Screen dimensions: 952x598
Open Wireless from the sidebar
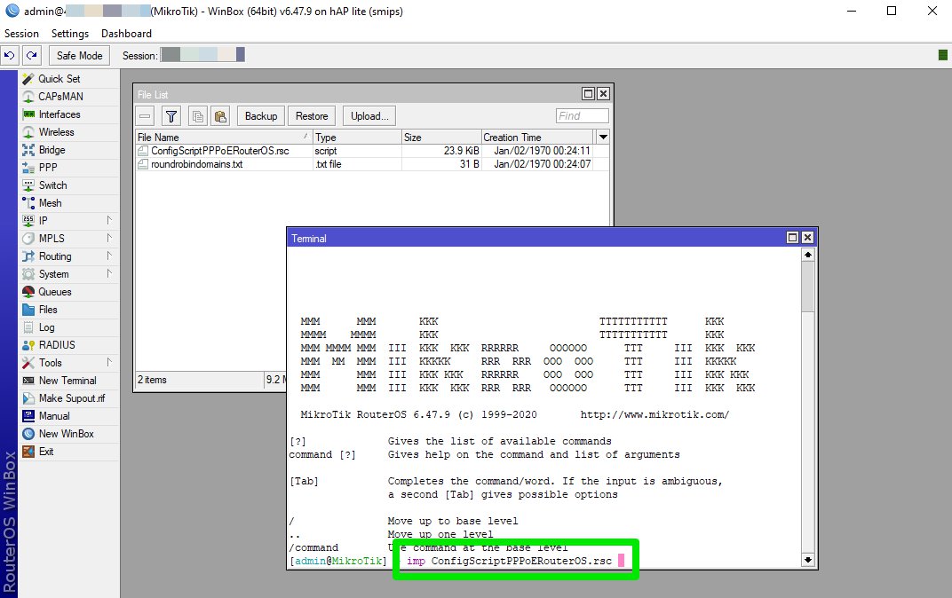56,132
